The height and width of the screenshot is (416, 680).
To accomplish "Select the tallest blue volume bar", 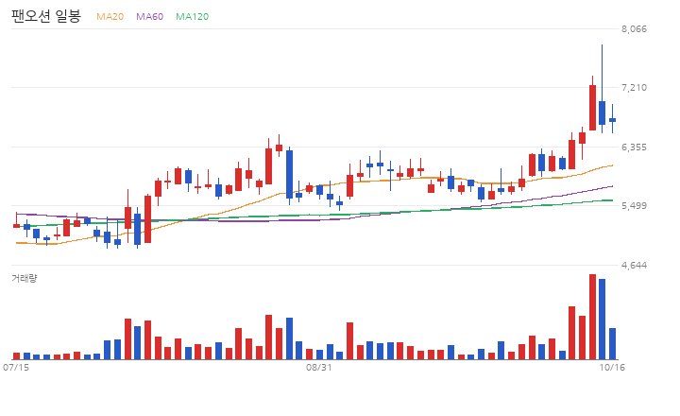I will 602,320.
